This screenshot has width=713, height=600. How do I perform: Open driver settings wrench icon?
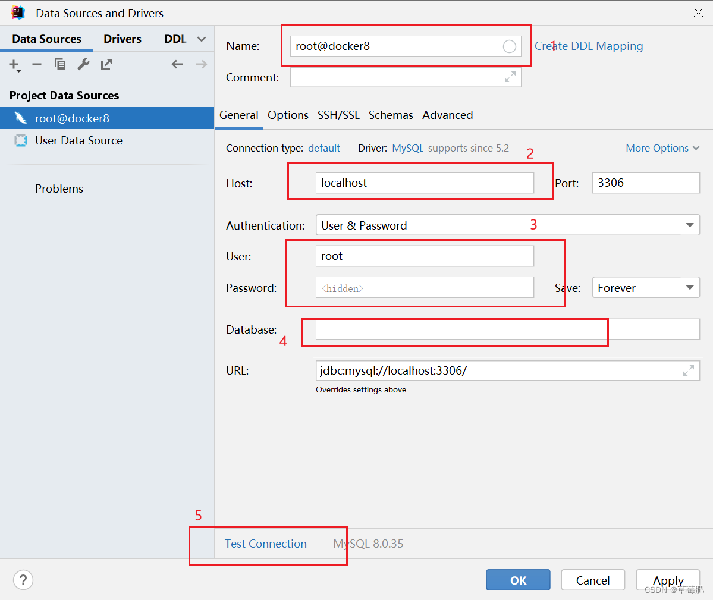(83, 64)
